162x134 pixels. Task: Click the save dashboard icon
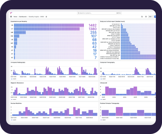click(142, 17)
